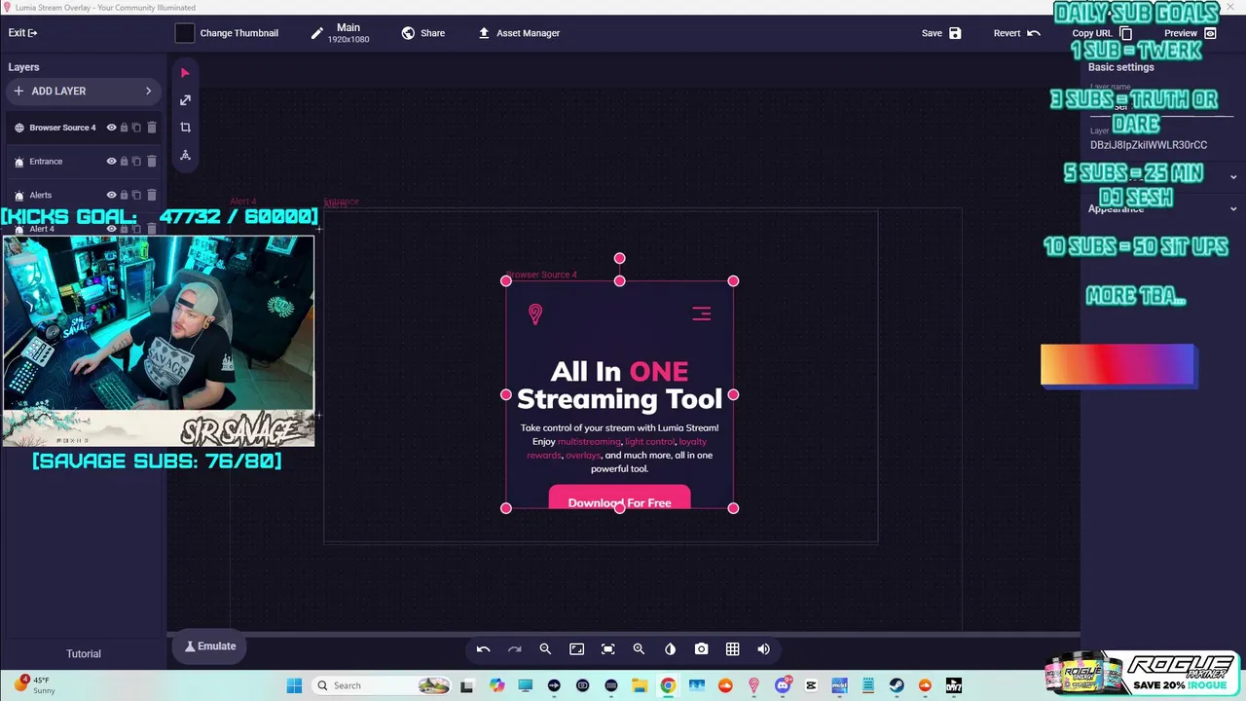Click the globe icon of Browser Source 4
This screenshot has width=1246, height=701.
click(18, 128)
